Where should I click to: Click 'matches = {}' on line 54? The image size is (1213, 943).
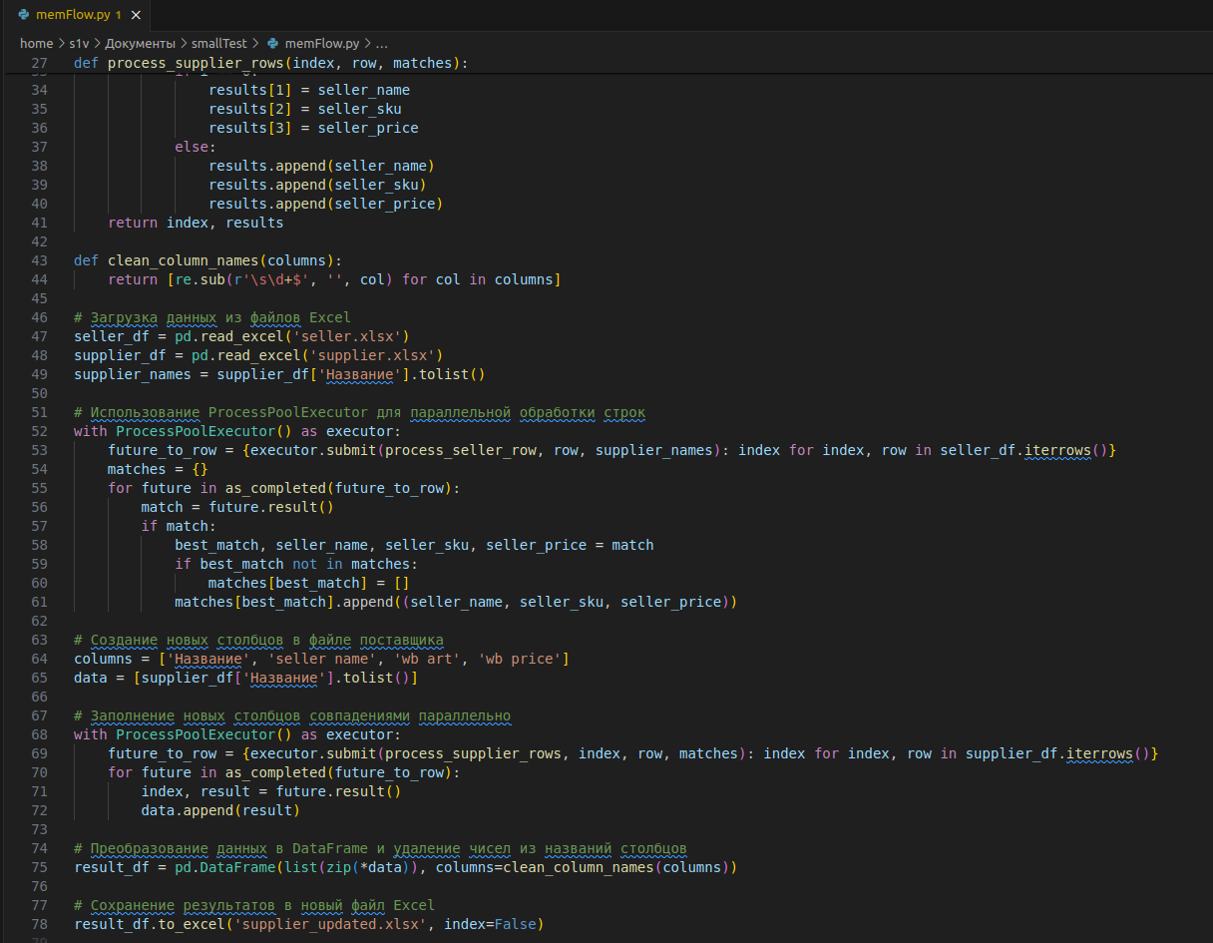158,469
